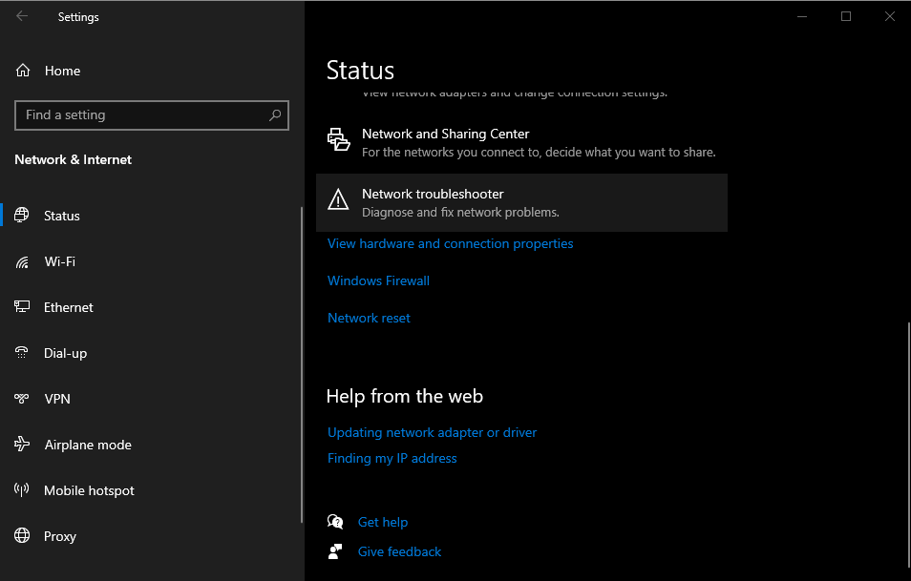
Task: Click the Dial-up phone icon
Action: pos(22,353)
